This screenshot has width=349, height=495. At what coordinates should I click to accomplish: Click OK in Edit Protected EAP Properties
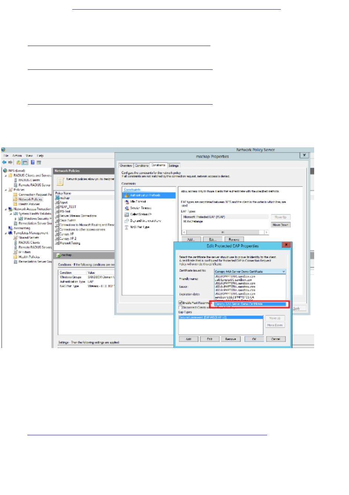254,339
